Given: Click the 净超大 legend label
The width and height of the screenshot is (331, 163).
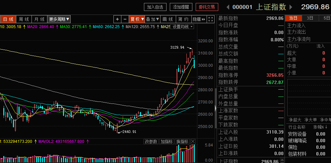Looking at the screenshot, I should pos(295,120).
